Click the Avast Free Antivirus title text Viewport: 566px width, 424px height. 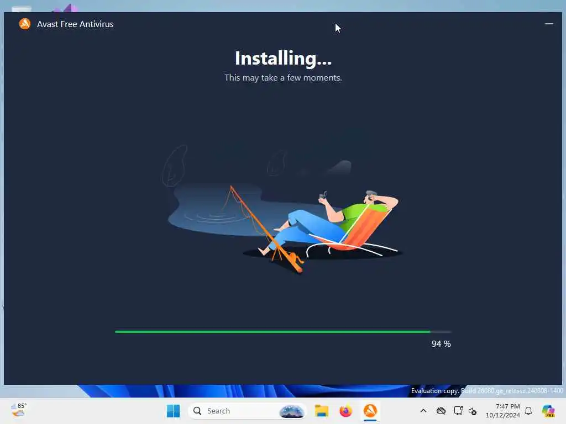coord(75,24)
